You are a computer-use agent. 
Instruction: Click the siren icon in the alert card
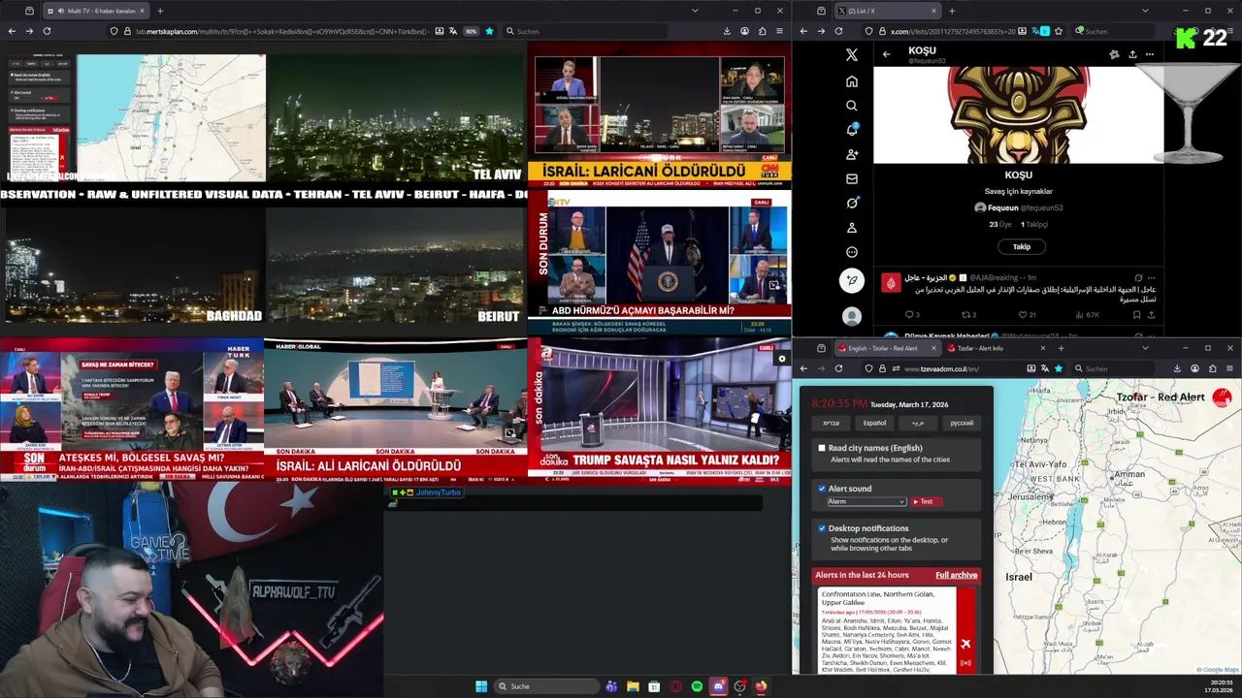pyautogui.click(x=965, y=664)
